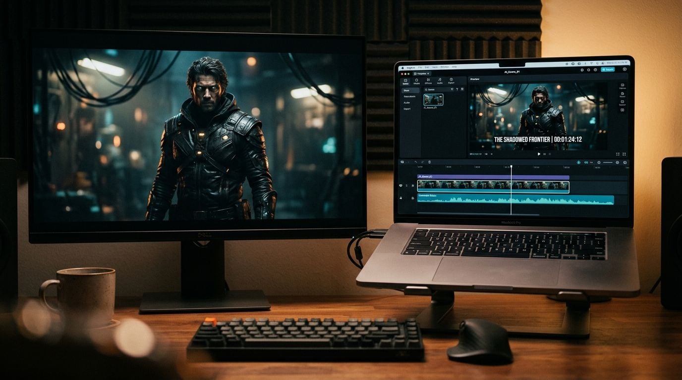Viewport: 682px width, 380px height.
Task: Open the Help menu in the menu bar
Action: 454,67
